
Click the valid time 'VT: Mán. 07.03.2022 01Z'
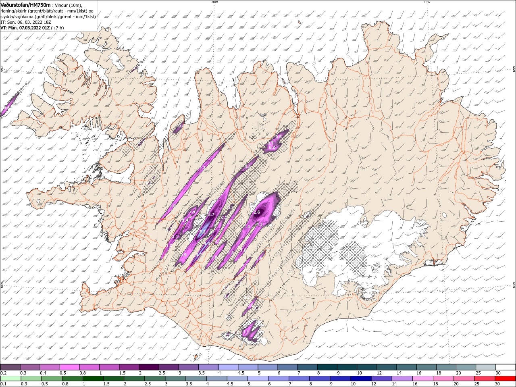(x=25, y=28)
